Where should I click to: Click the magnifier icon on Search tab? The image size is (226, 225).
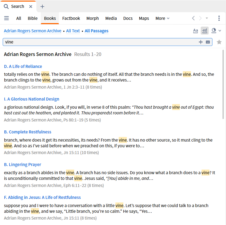tap(6, 7)
